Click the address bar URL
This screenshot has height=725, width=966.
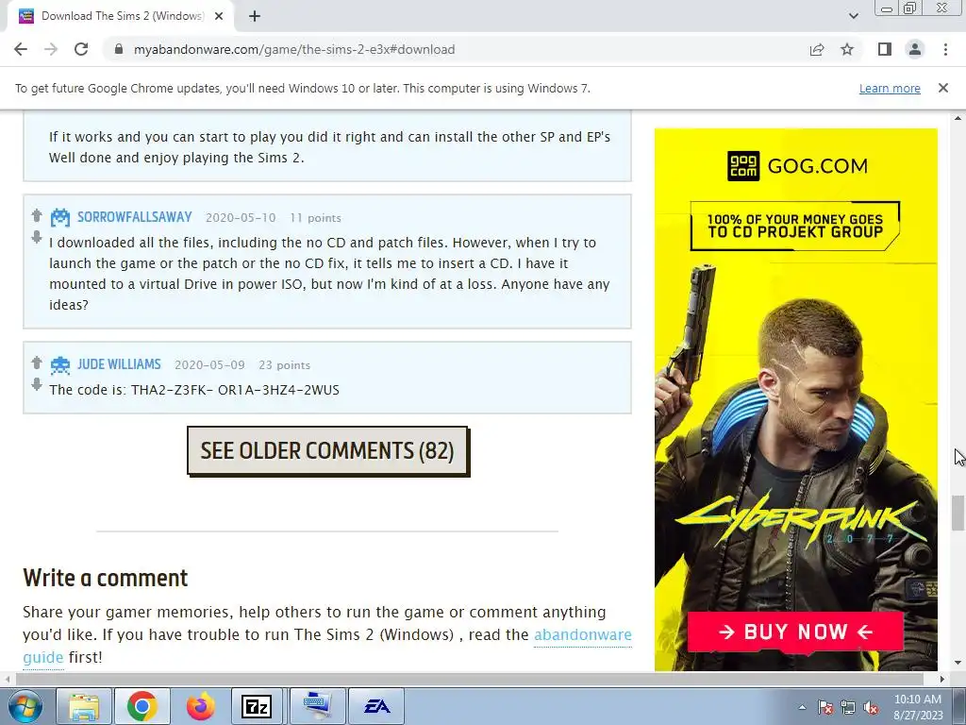[x=294, y=49]
